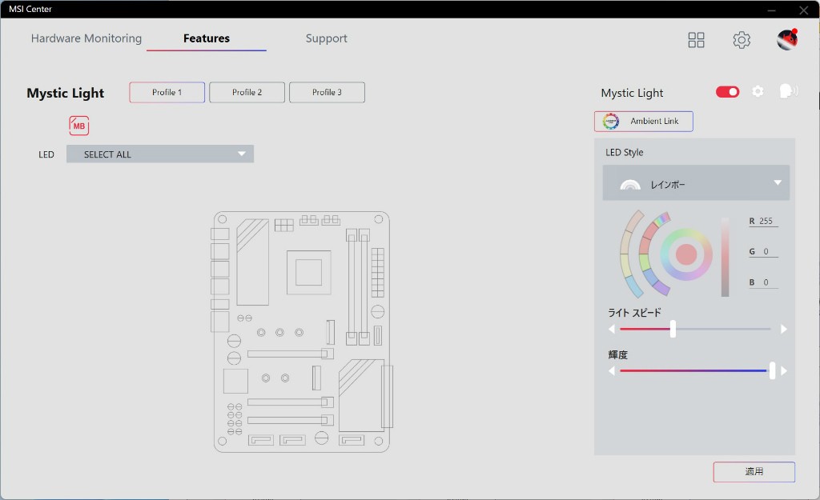Select the MB motherboard device icon
This screenshot has width=820, height=500.
78,126
